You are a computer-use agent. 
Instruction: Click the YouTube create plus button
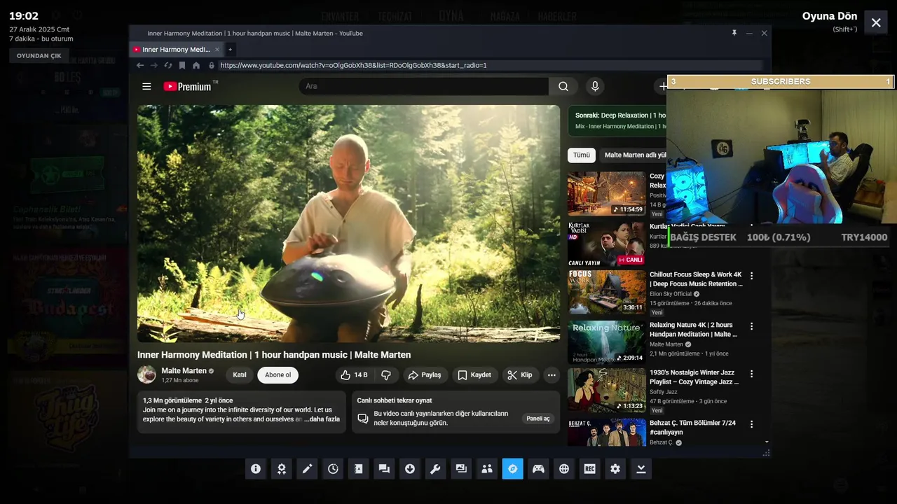tap(663, 86)
